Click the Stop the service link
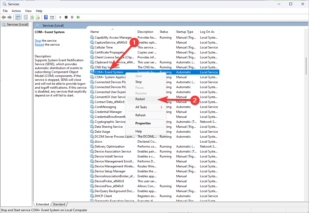 click(38, 41)
